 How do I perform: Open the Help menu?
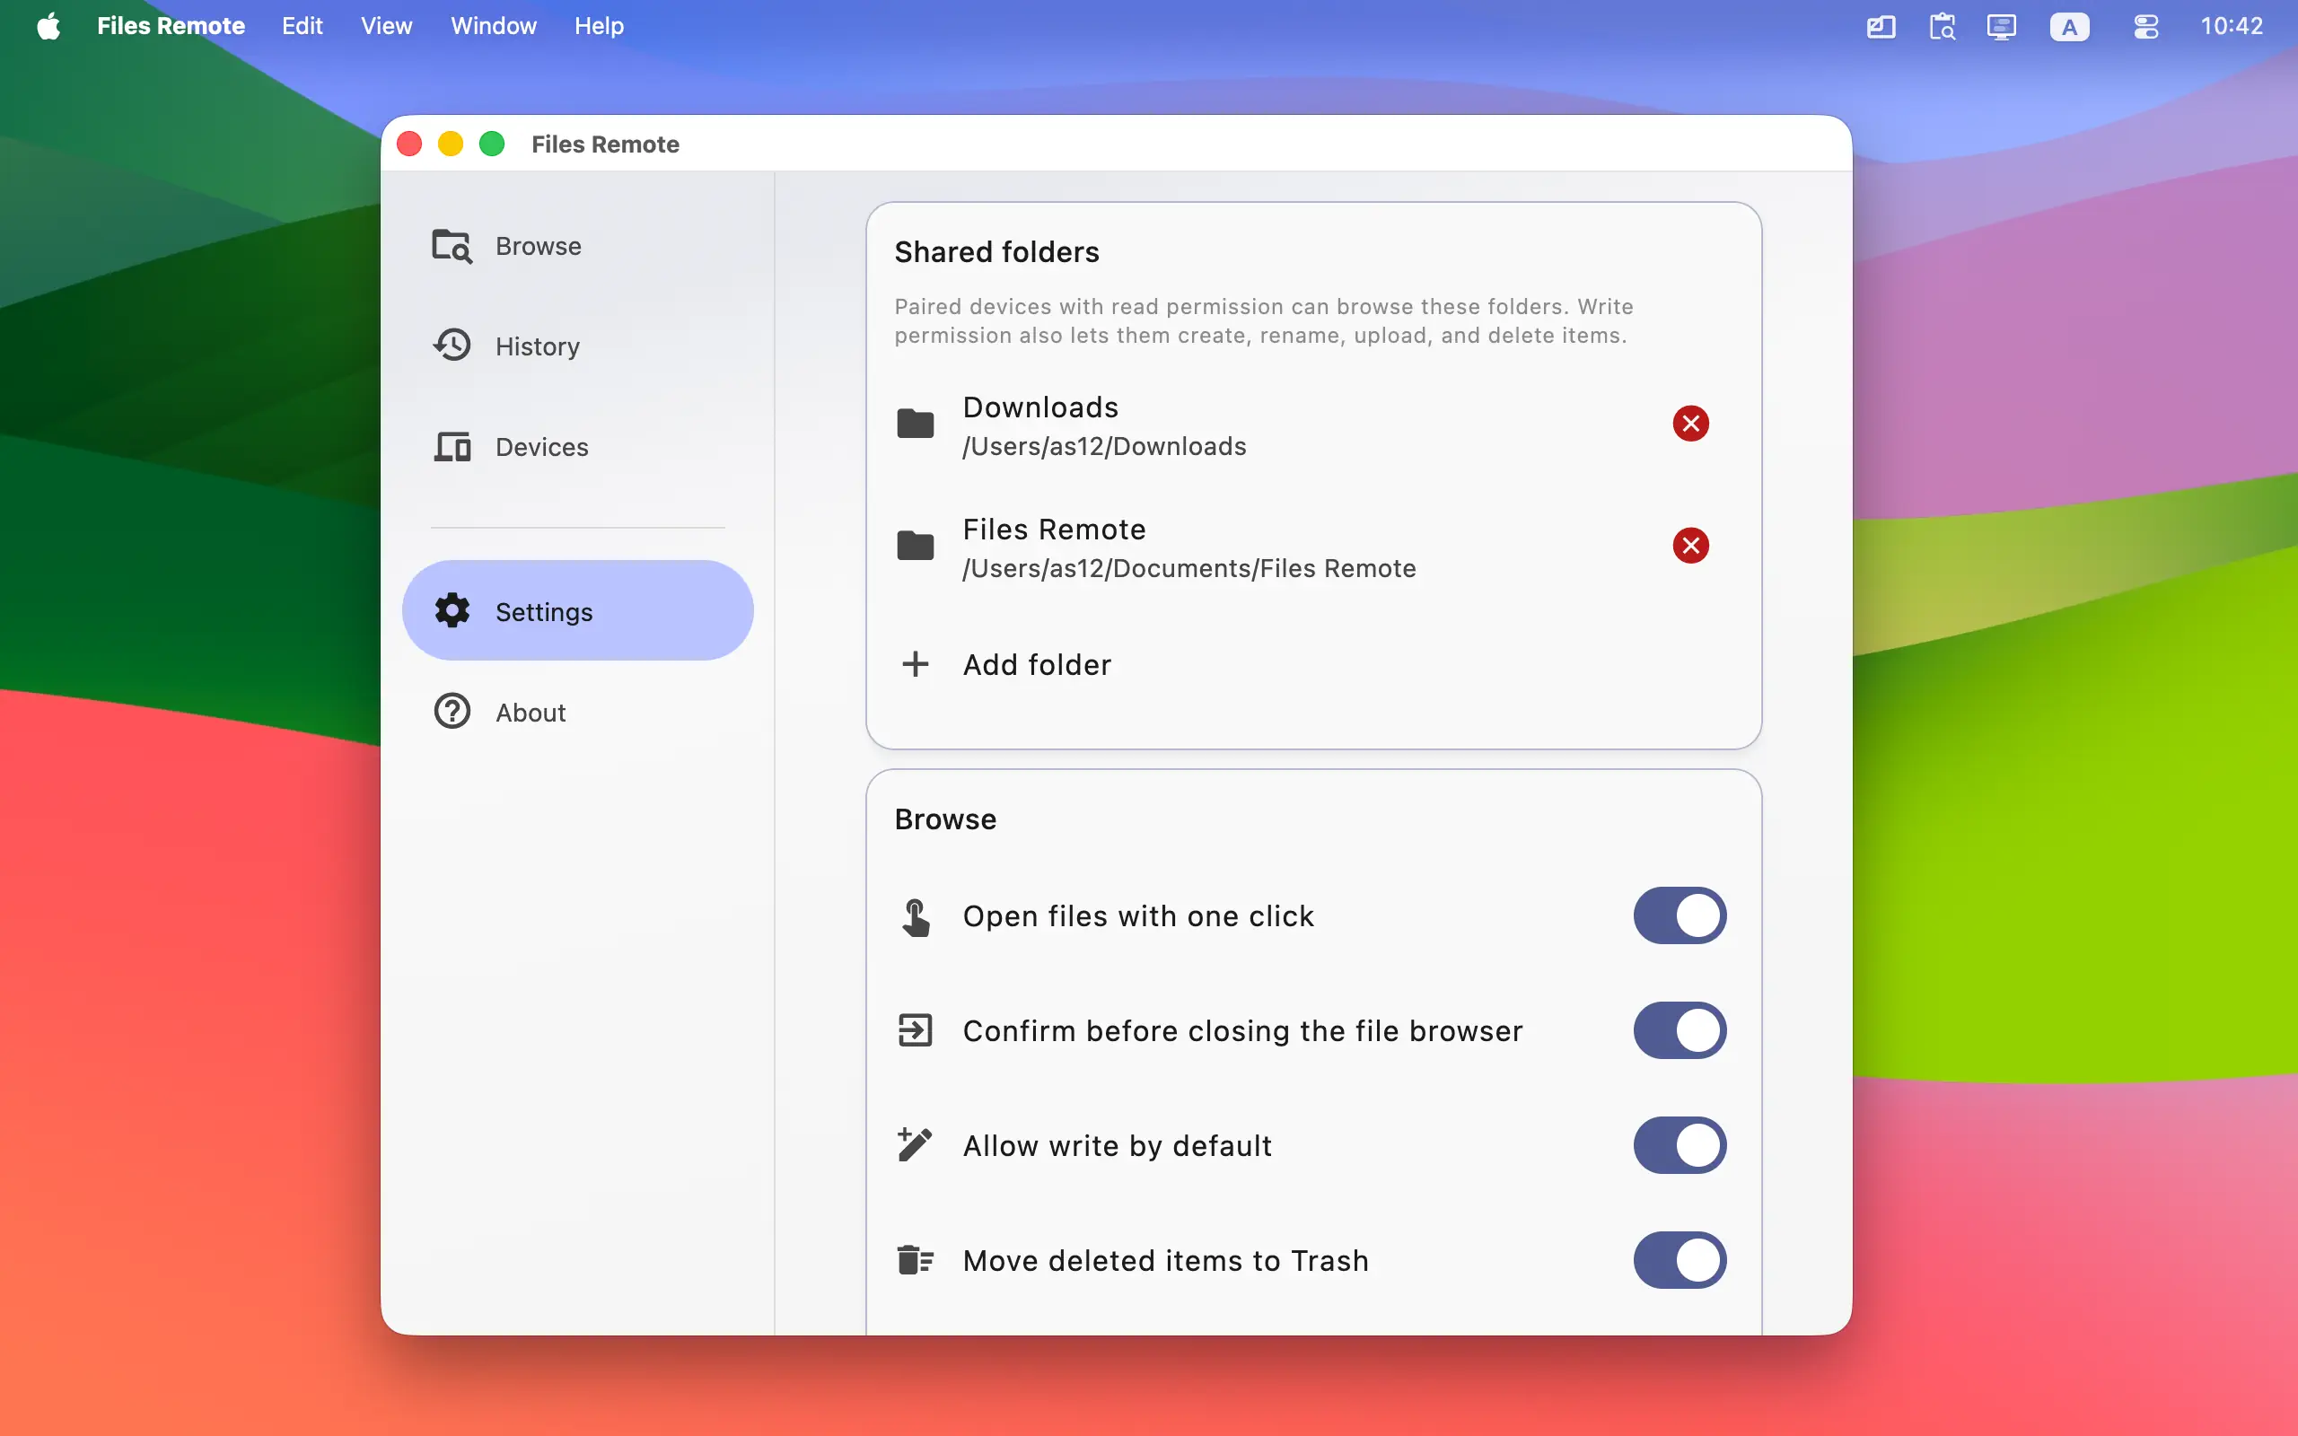(600, 26)
